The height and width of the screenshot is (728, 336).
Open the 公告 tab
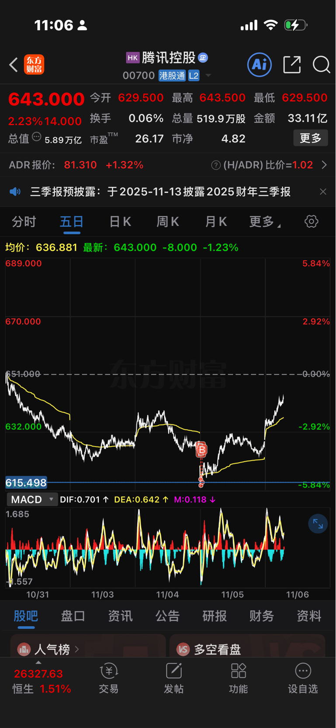tap(167, 616)
